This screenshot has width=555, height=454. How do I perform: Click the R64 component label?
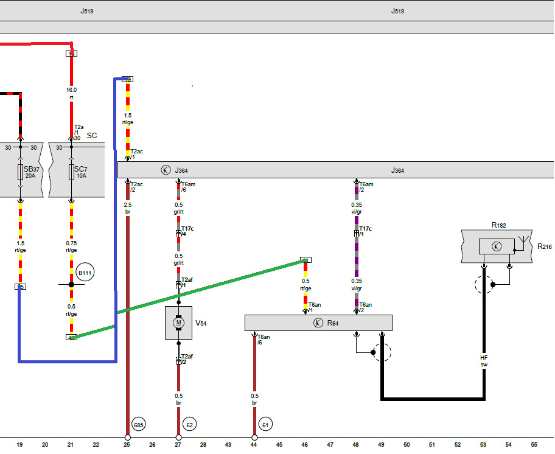pos(333,323)
